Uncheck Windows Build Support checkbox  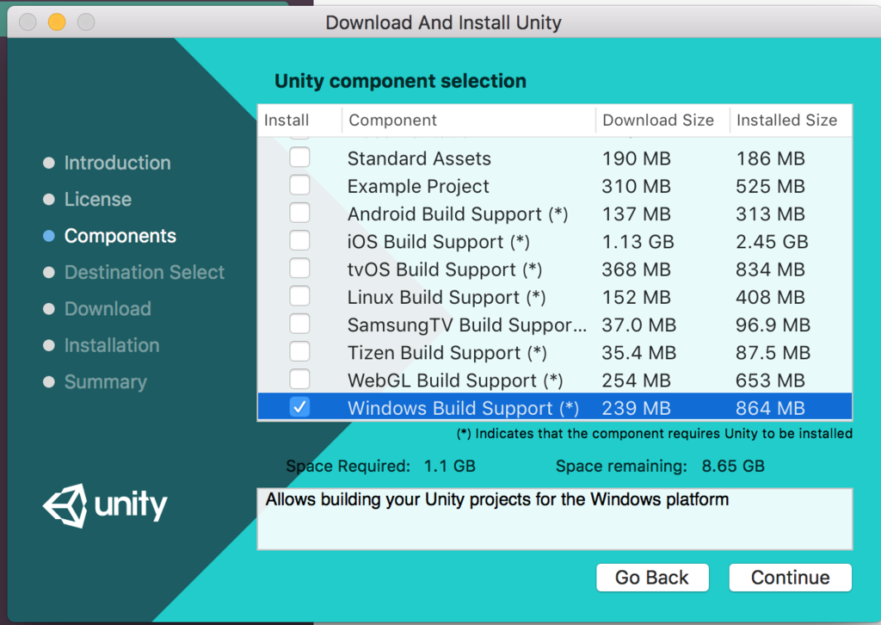(x=299, y=407)
